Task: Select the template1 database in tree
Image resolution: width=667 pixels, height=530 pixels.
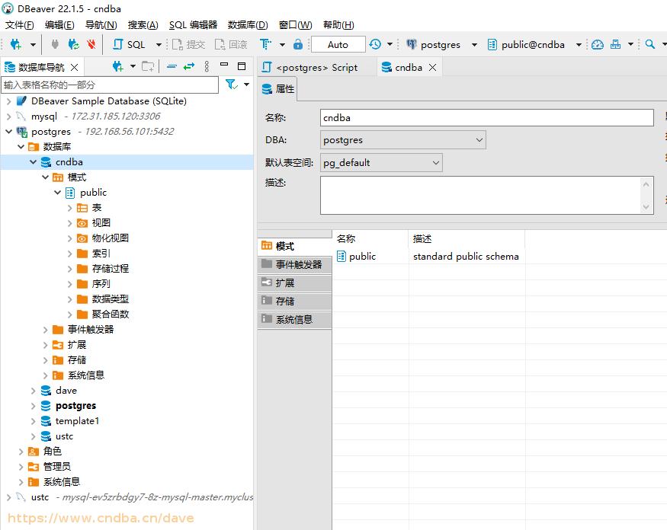Action: pyautogui.click(x=70, y=421)
